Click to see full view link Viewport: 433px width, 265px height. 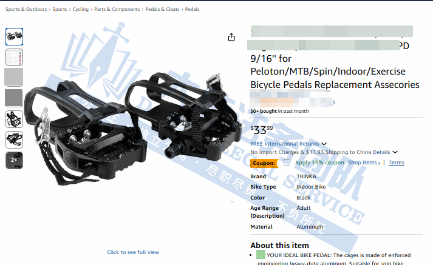coord(133,252)
